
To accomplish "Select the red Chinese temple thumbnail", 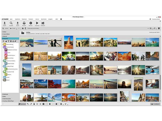I will (55, 84).
